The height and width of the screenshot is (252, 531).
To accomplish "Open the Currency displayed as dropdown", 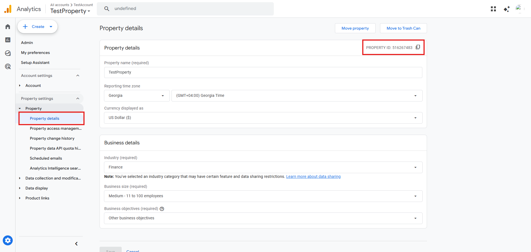I will pos(263,118).
